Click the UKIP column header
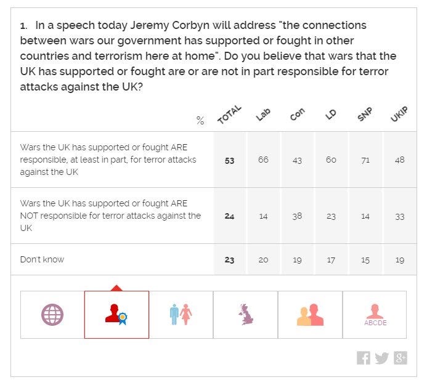The width and height of the screenshot is (427, 385). coord(399,114)
